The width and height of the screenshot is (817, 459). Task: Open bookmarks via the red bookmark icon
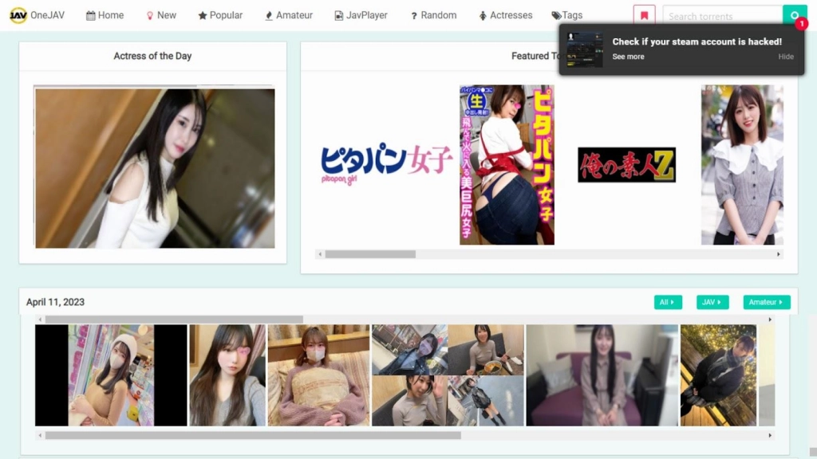coord(644,14)
